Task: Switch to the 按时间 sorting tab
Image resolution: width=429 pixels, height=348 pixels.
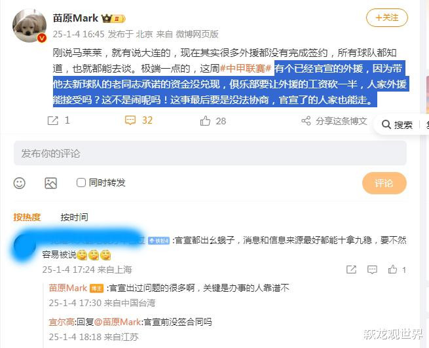Action: [x=75, y=217]
